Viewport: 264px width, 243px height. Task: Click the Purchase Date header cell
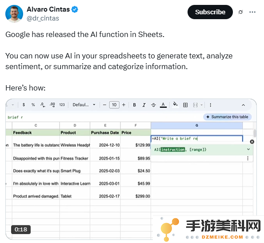tap(105, 132)
